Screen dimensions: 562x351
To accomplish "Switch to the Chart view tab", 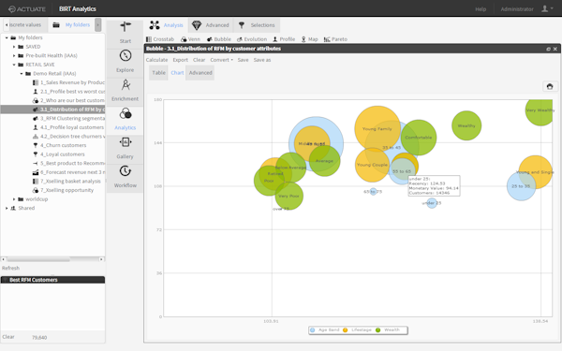I will coord(177,73).
